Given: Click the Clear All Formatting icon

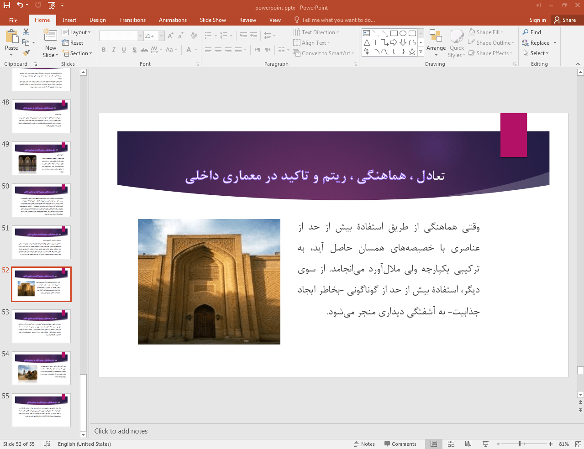Looking at the screenshot, I should pos(194,36).
